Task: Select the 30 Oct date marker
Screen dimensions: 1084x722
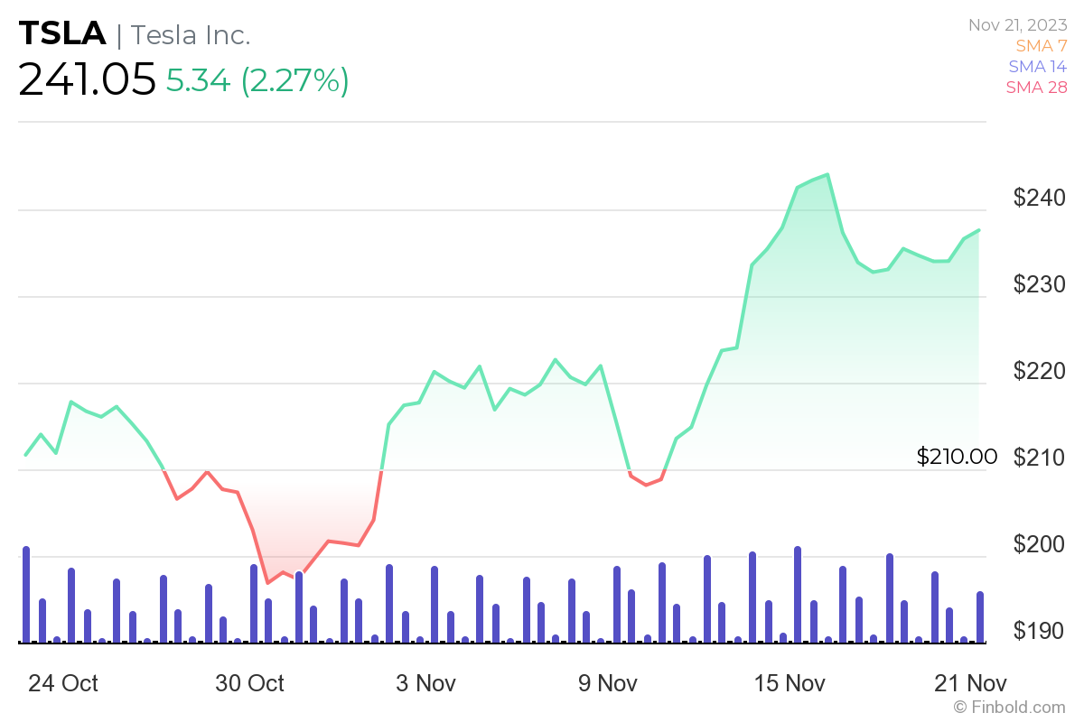Action: [x=250, y=683]
